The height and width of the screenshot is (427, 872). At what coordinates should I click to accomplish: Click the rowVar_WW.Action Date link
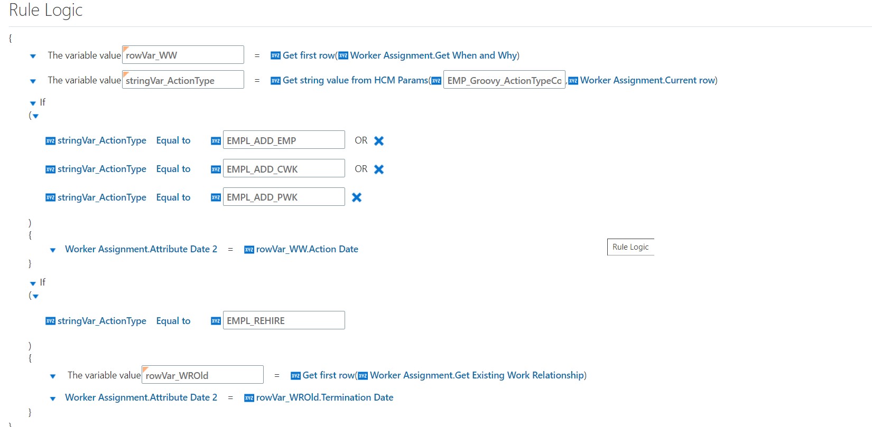[307, 249]
